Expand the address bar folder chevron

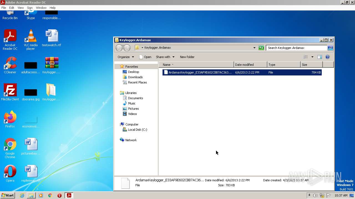tap(142, 48)
